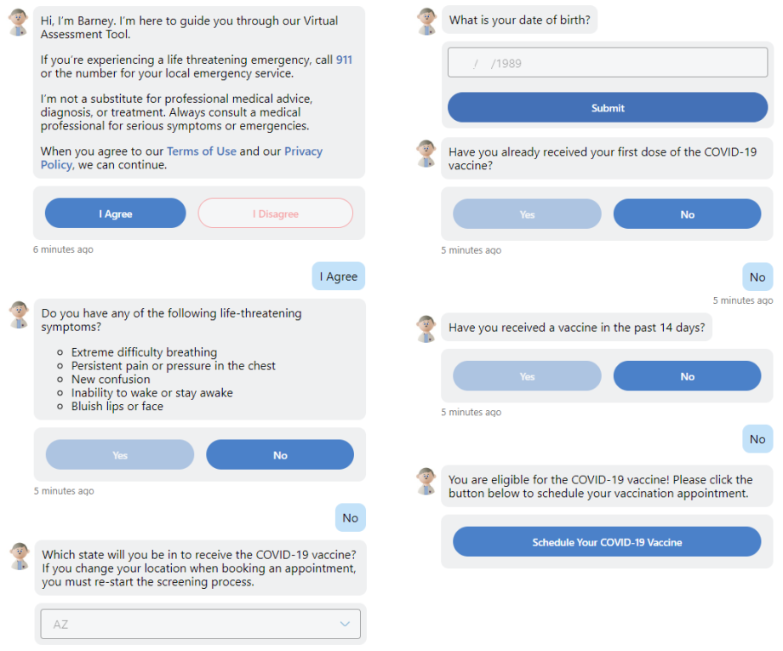
Task: Answer No to life-threatening symptoms question
Action: [280, 455]
